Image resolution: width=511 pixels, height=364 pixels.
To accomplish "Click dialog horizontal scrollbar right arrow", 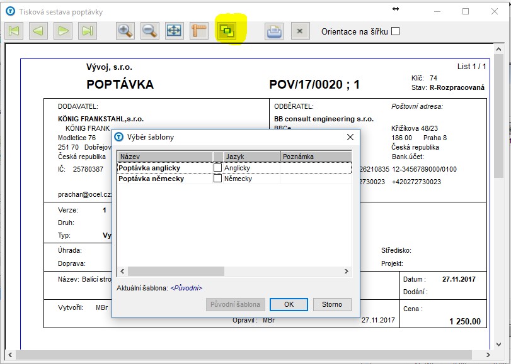I will click(347, 272).
